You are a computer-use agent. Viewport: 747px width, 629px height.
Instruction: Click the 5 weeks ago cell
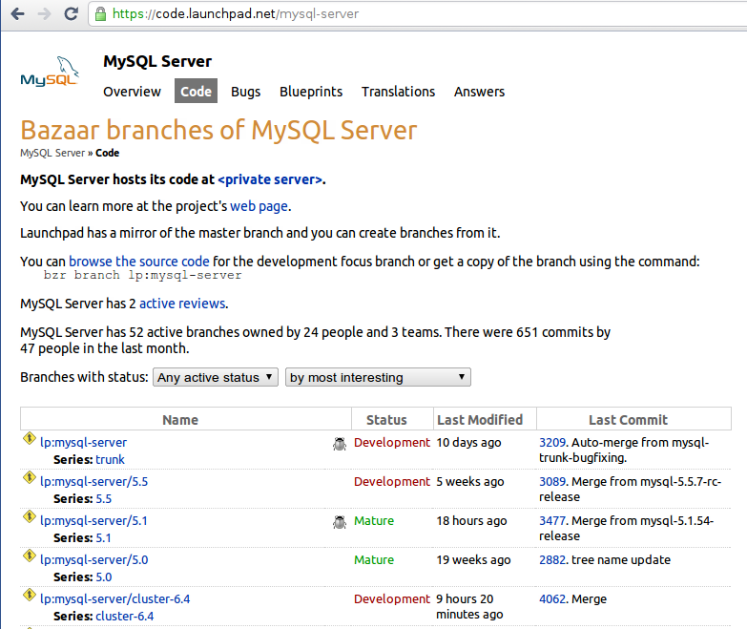pyautogui.click(x=470, y=482)
